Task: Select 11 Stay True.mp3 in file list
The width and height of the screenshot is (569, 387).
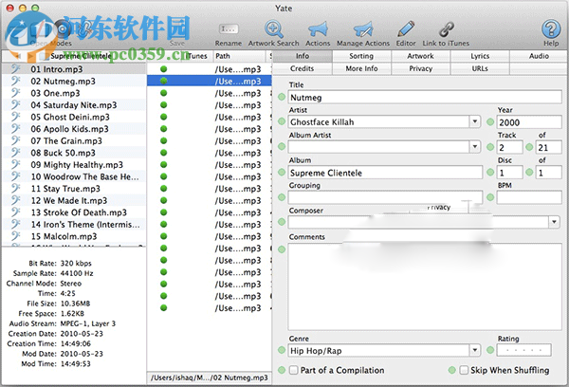Action: click(x=74, y=189)
